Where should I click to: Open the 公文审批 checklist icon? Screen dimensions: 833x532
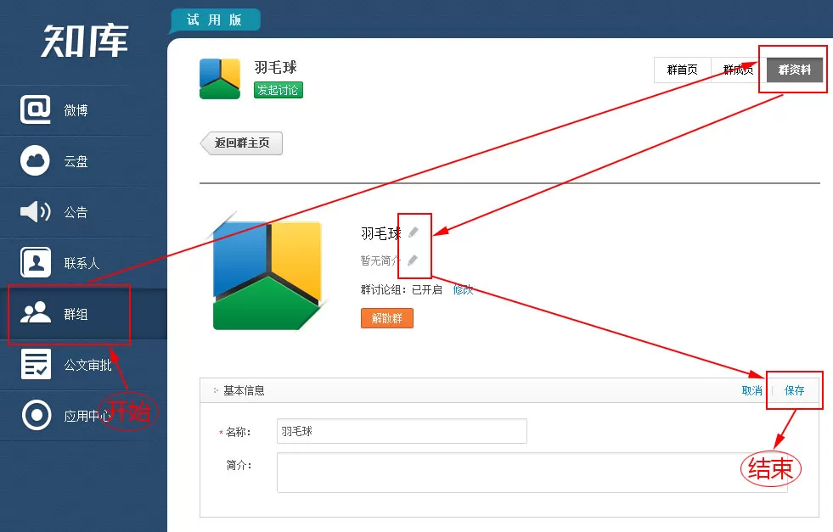(x=37, y=364)
